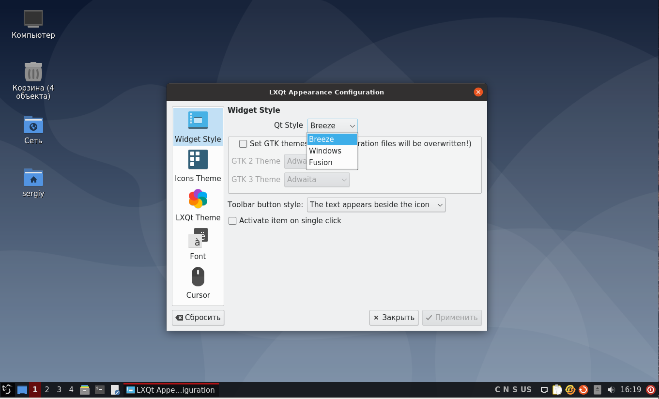Go to the Cursor settings section
Screen dimensions: 659x399
pos(198,283)
